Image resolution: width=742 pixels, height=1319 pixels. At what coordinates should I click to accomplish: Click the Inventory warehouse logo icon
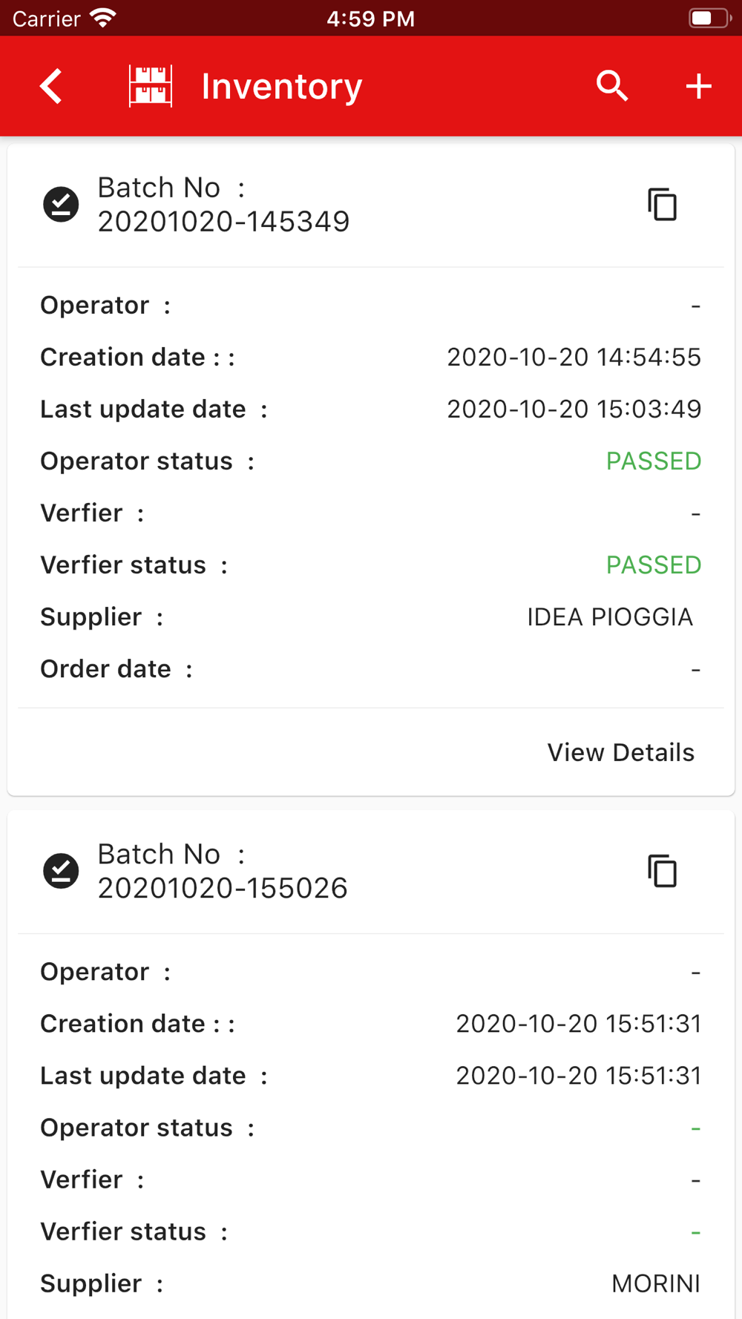coord(151,86)
